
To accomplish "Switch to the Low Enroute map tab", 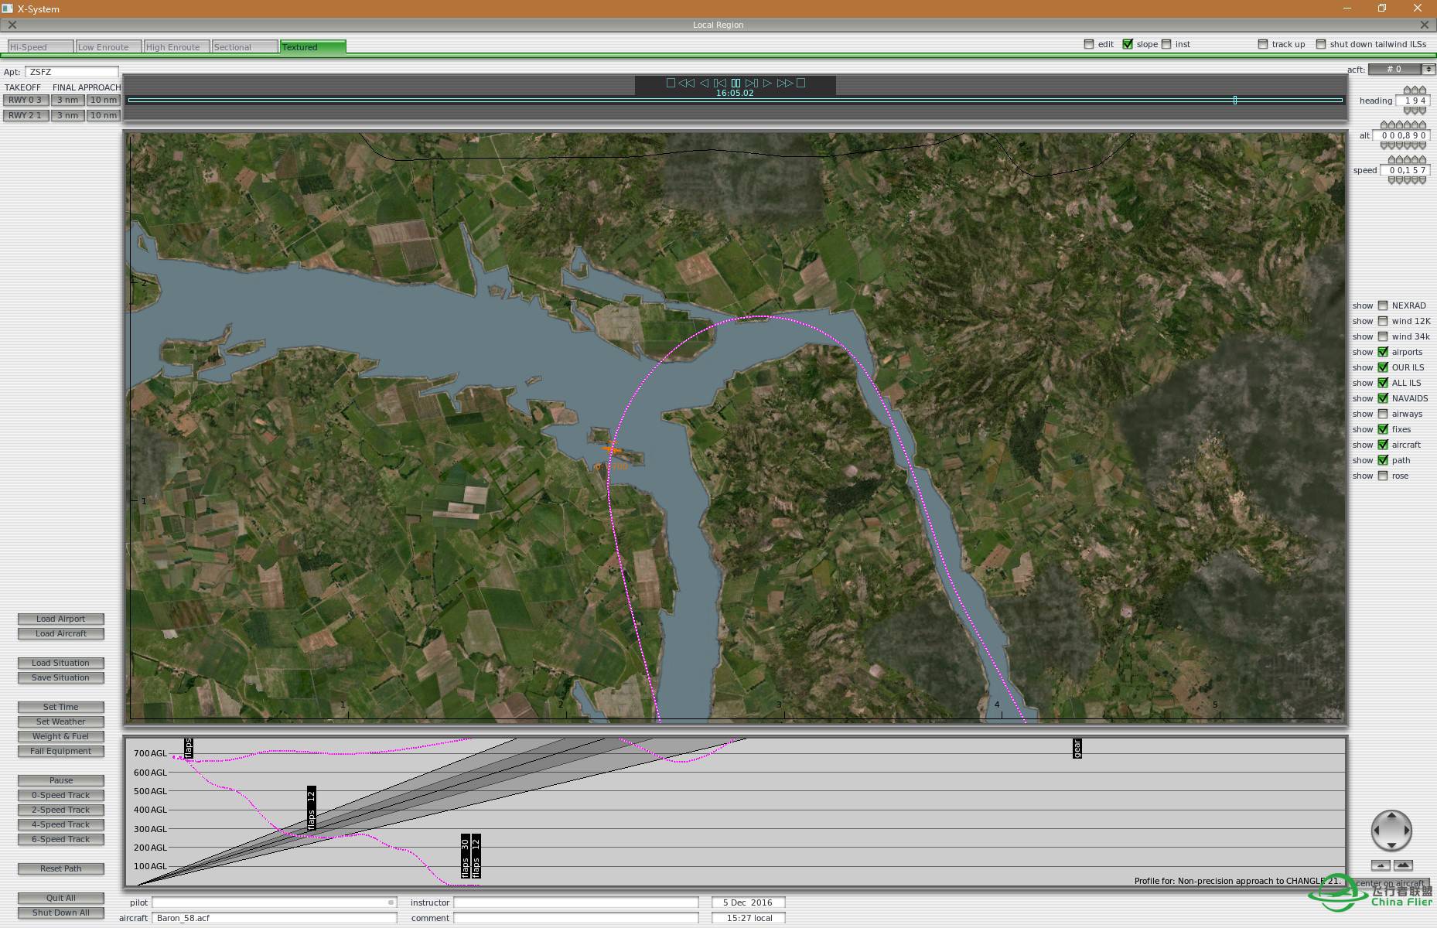I will click(108, 47).
